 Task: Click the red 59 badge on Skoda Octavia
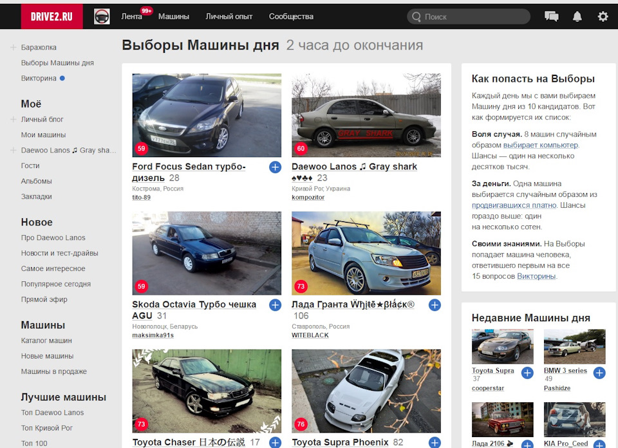point(141,286)
